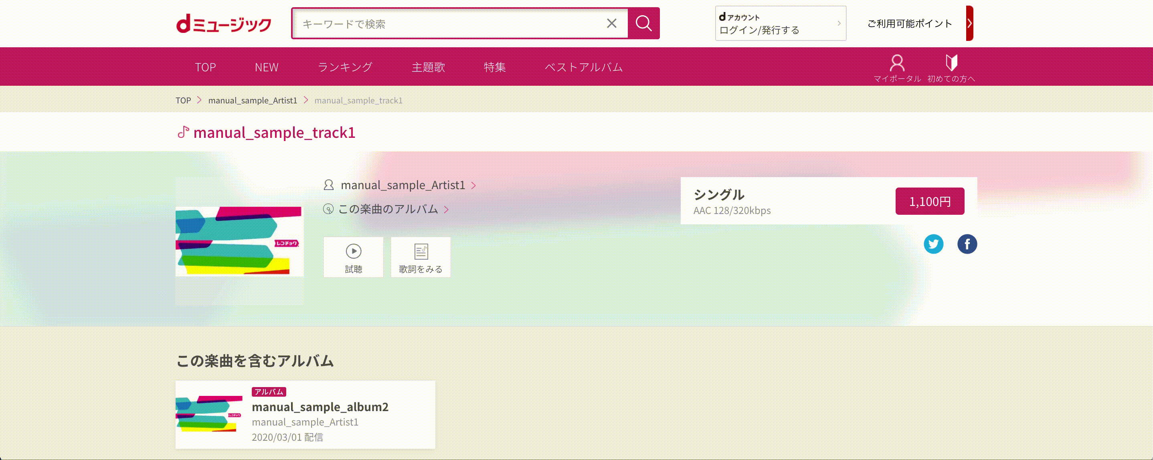
Task: Switch to the 主題歌 section
Action: [x=428, y=67]
